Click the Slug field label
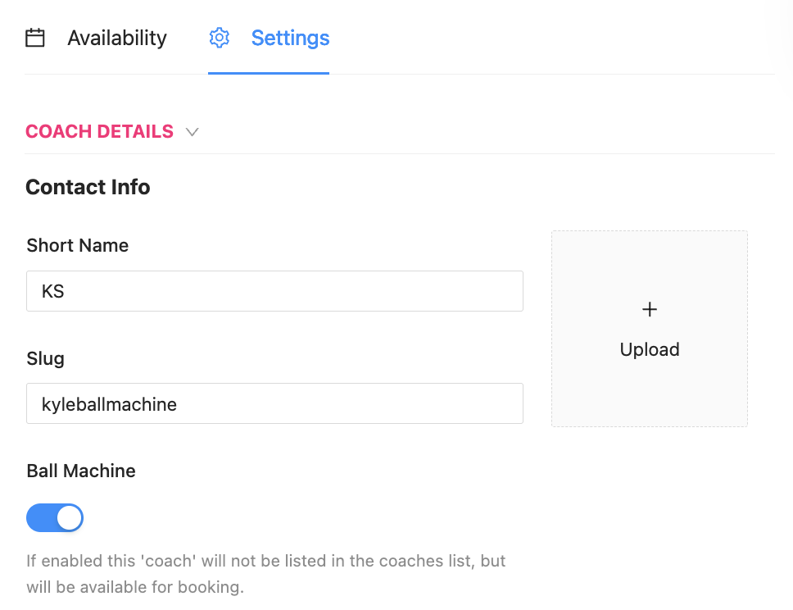The image size is (793, 610). coord(45,358)
